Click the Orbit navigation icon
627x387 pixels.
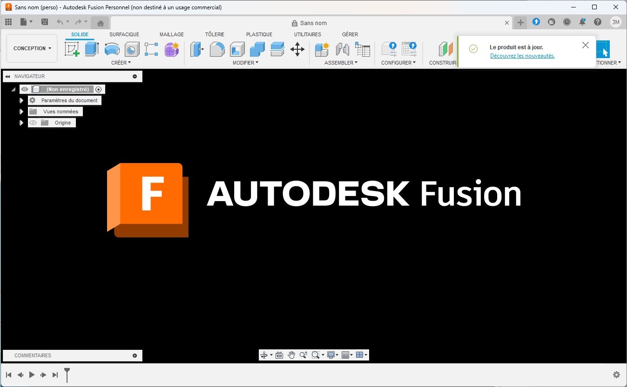(264, 355)
